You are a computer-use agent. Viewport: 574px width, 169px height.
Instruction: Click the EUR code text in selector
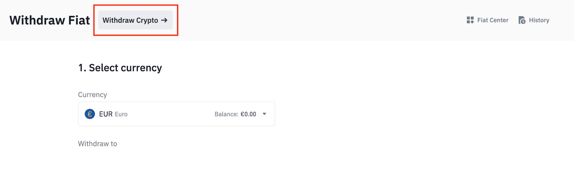pos(106,114)
